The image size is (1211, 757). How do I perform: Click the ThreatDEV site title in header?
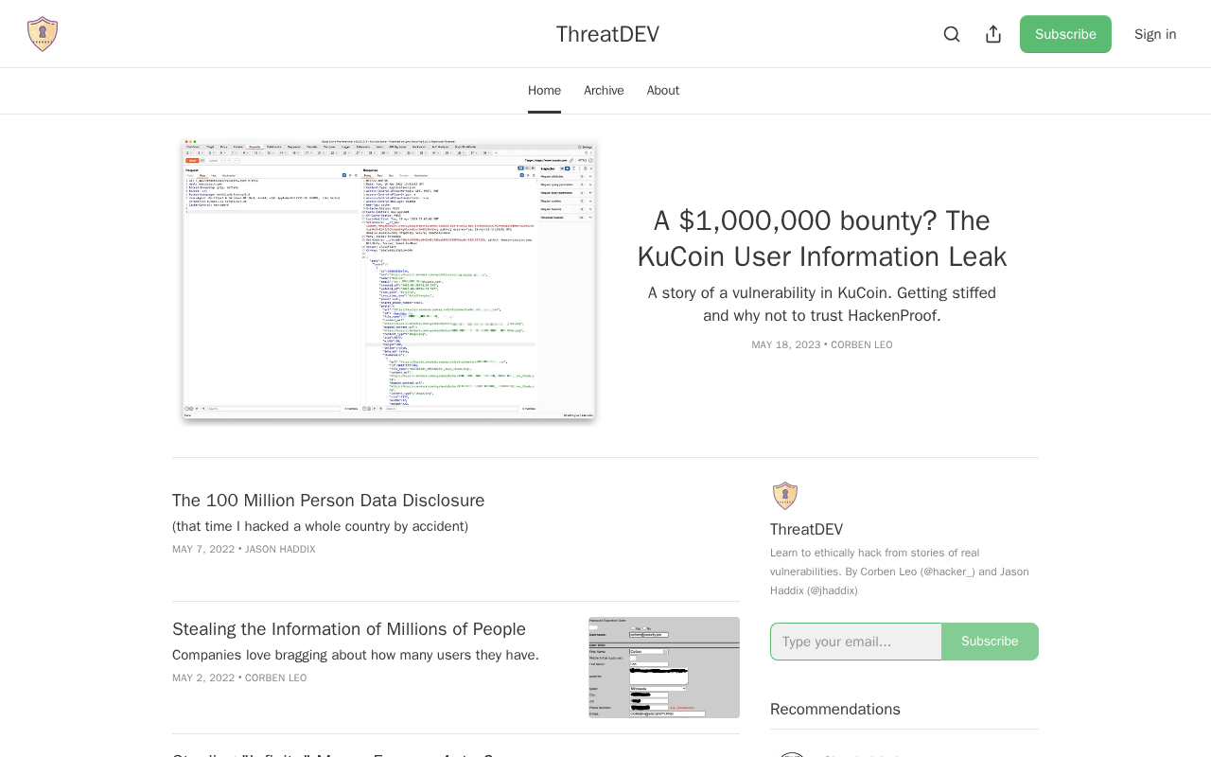607,34
